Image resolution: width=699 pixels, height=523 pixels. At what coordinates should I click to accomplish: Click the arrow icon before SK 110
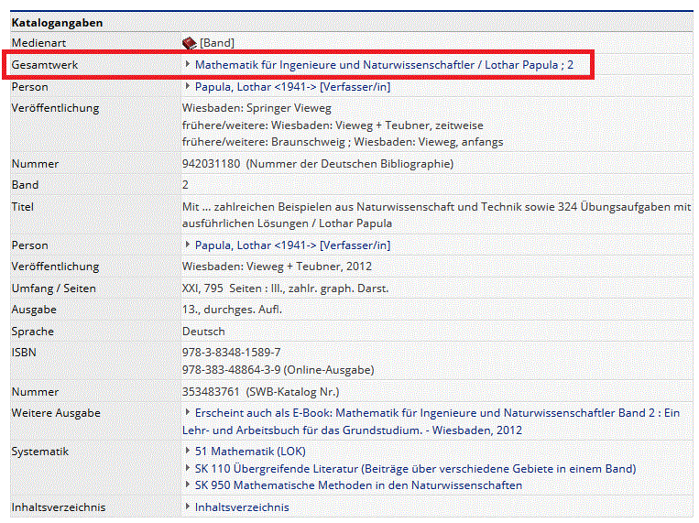pos(188,468)
